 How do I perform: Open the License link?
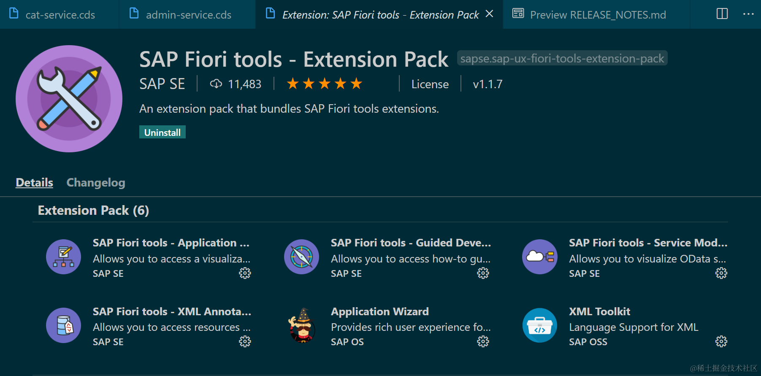(x=430, y=84)
